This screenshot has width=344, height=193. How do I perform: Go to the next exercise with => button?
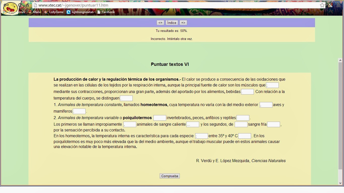pos(183,23)
